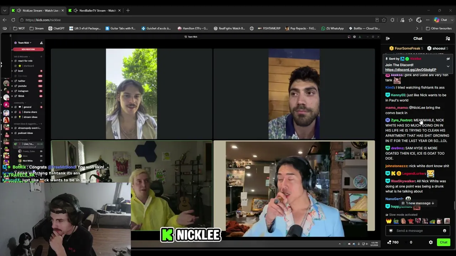The image size is (456, 256).
Task: Open the browser profile avatar
Action: [419, 20]
